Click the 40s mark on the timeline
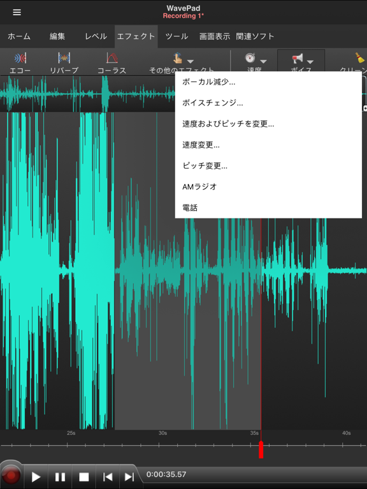367x489 pixels. [x=347, y=433]
